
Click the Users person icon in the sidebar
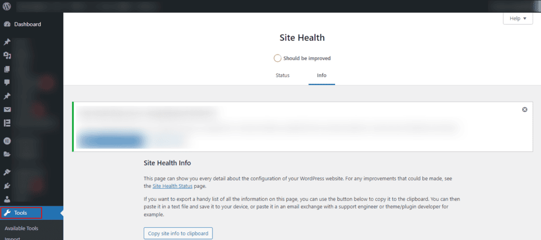pyautogui.click(x=7, y=199)
